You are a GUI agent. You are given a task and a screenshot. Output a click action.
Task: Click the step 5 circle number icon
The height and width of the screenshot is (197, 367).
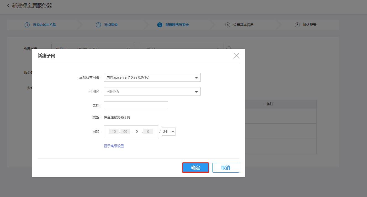click(297, 25)
